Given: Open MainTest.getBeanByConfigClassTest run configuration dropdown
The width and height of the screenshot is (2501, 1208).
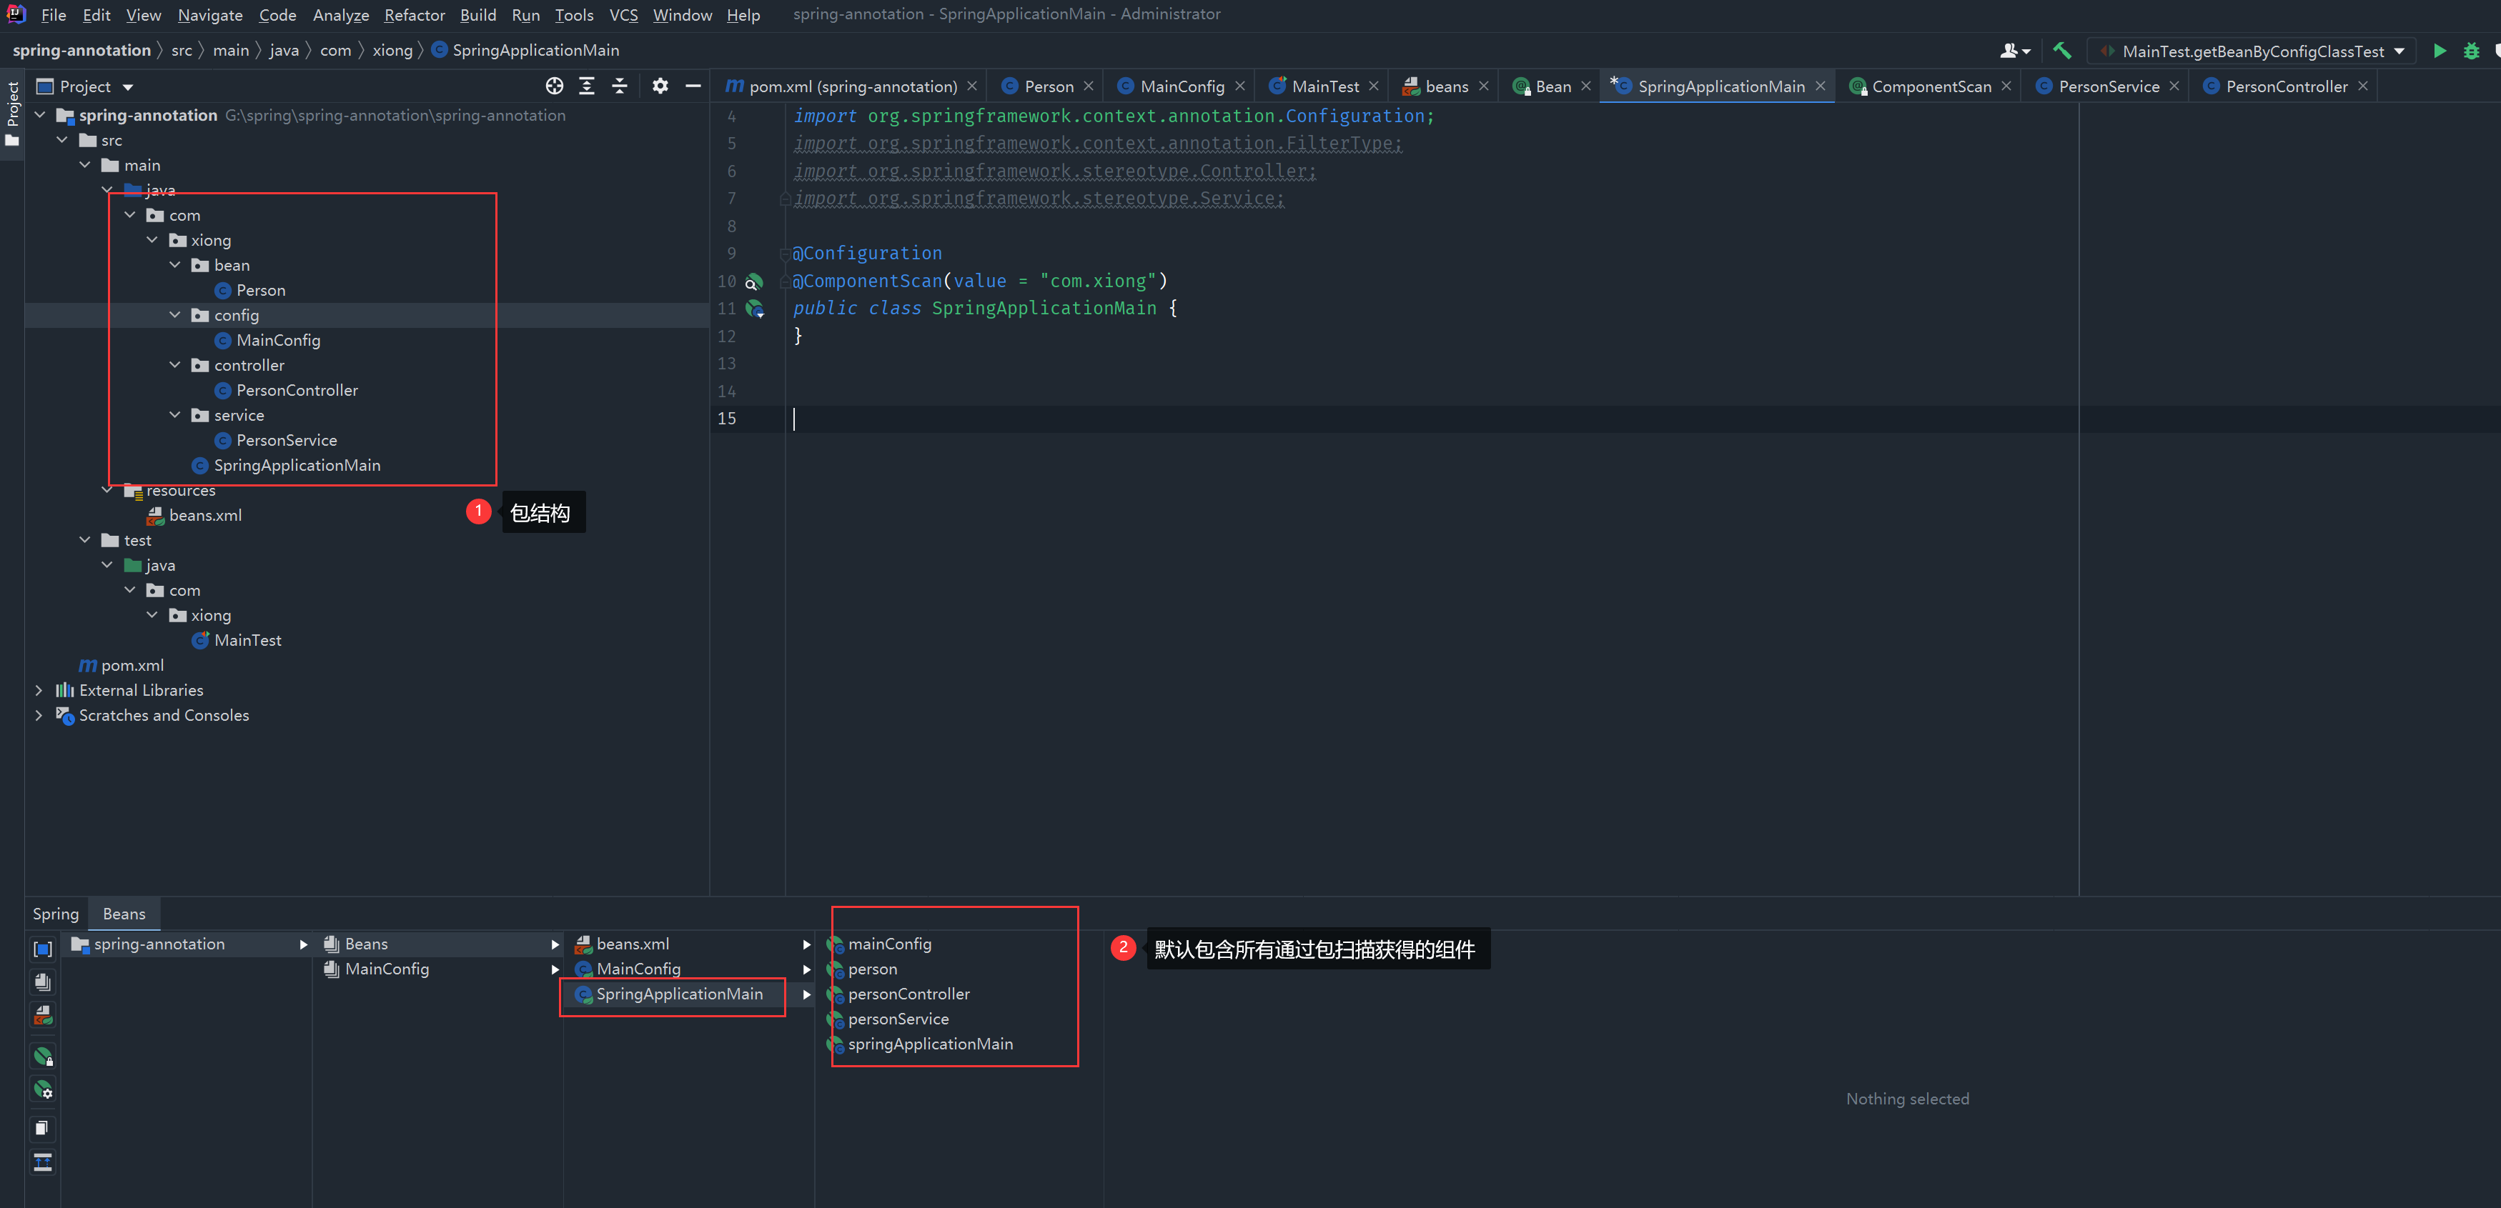Looking at the screenshot, I should 2252,51.
